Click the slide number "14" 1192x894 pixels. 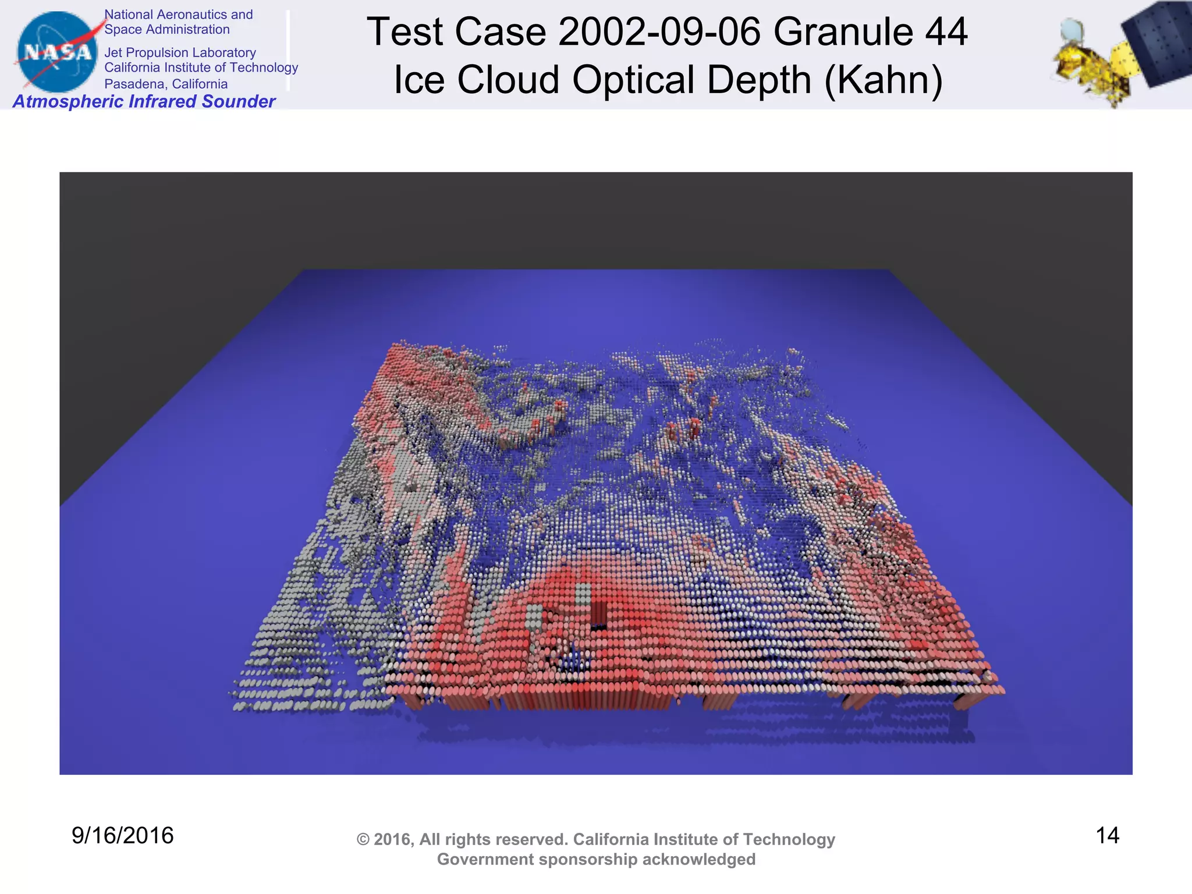1108,835
